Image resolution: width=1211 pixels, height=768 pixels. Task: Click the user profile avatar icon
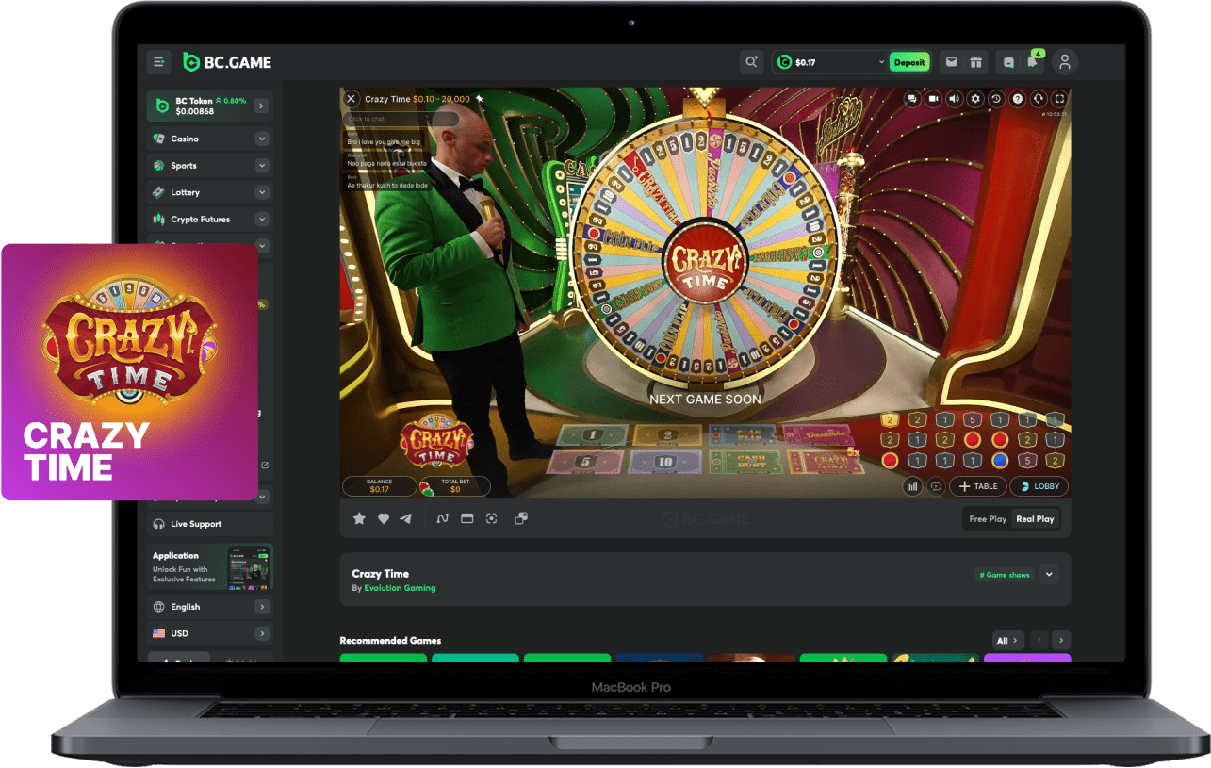(1065, 62)
